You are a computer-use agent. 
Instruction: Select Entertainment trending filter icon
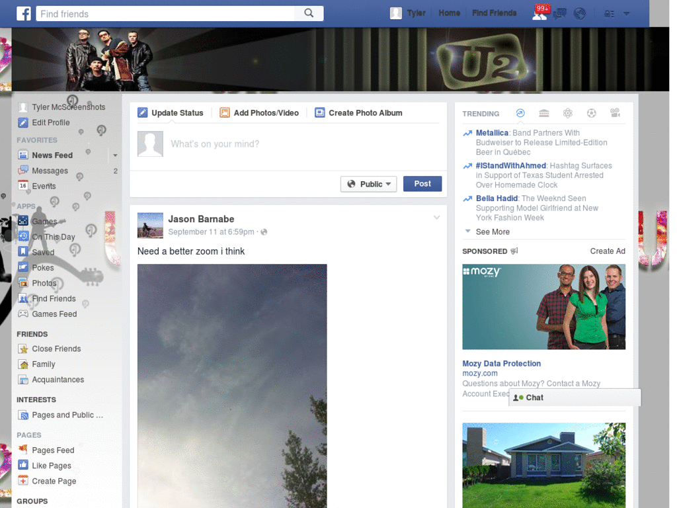click(616, 112)
